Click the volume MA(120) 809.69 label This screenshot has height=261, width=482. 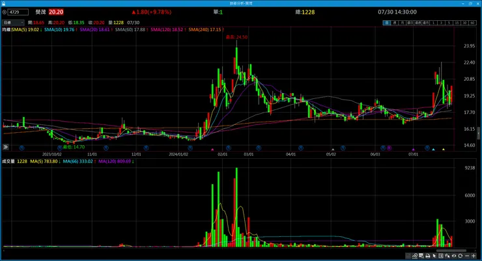(x=115, y=161)
